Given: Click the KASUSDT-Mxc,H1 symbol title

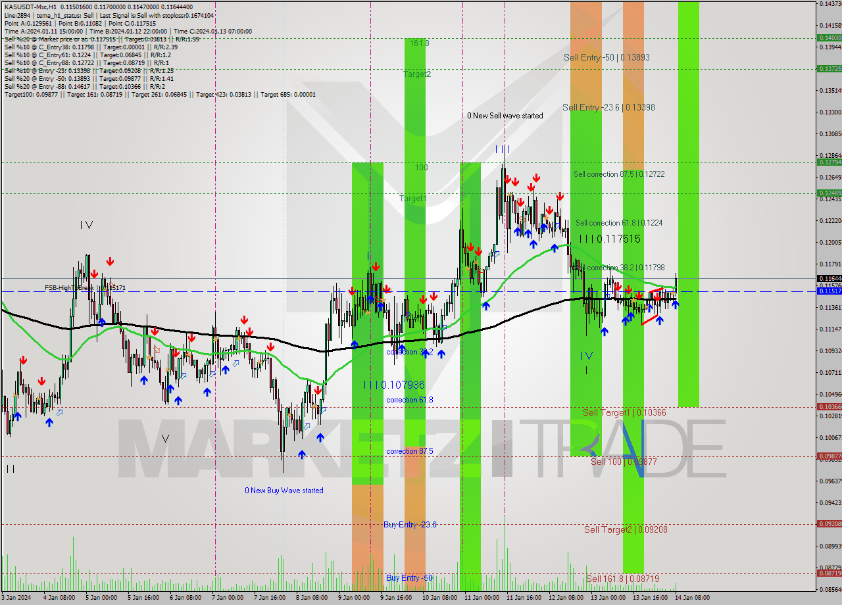Looking at the screenshot, I should (x=31, y=7).
